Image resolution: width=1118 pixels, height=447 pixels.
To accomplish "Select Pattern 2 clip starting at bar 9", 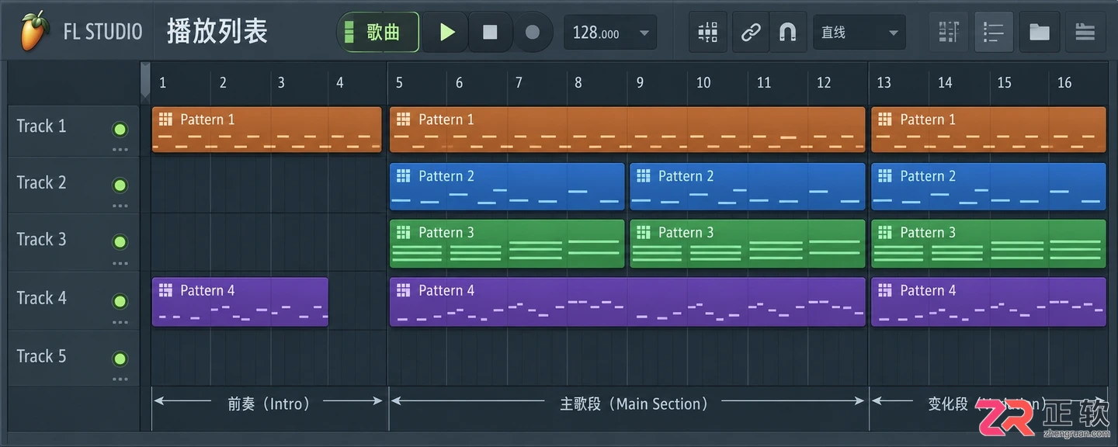I will [x=747, y=186].
